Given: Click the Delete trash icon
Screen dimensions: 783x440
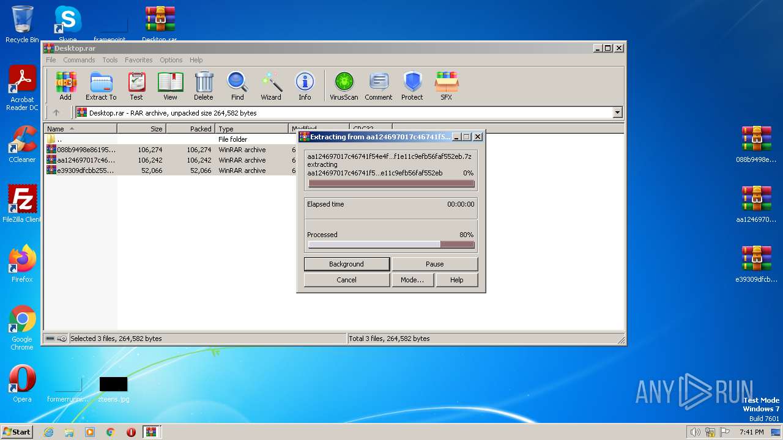Looking at the screenshot, I should [204, 86].
